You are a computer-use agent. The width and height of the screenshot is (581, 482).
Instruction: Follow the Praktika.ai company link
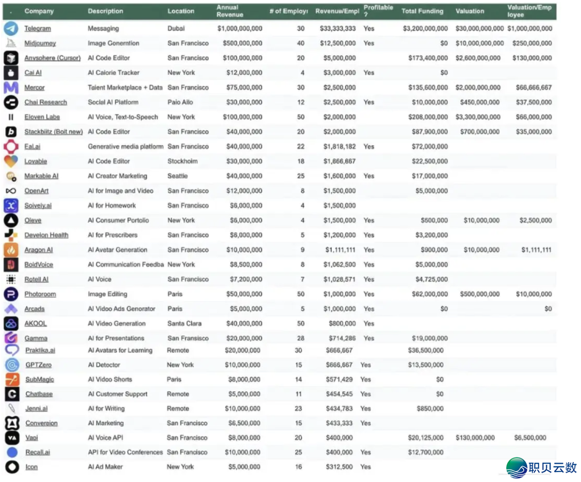point(40,350)
